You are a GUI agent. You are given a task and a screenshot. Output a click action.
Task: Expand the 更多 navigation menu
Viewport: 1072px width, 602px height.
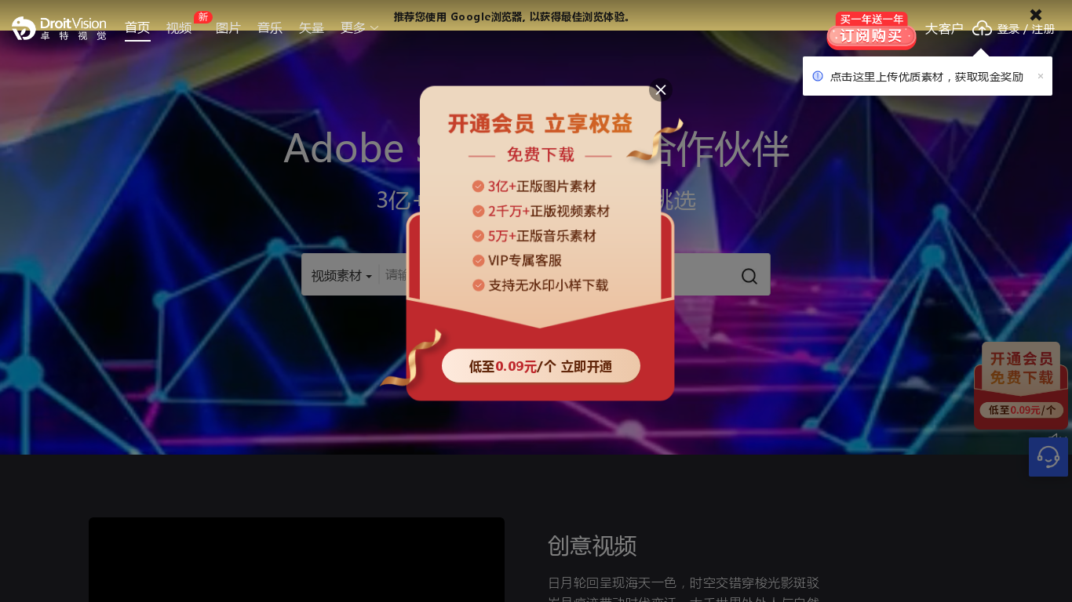[359, 28]
